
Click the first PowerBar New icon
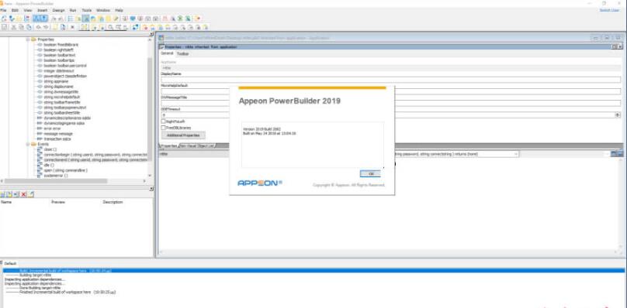pos(4,19)
